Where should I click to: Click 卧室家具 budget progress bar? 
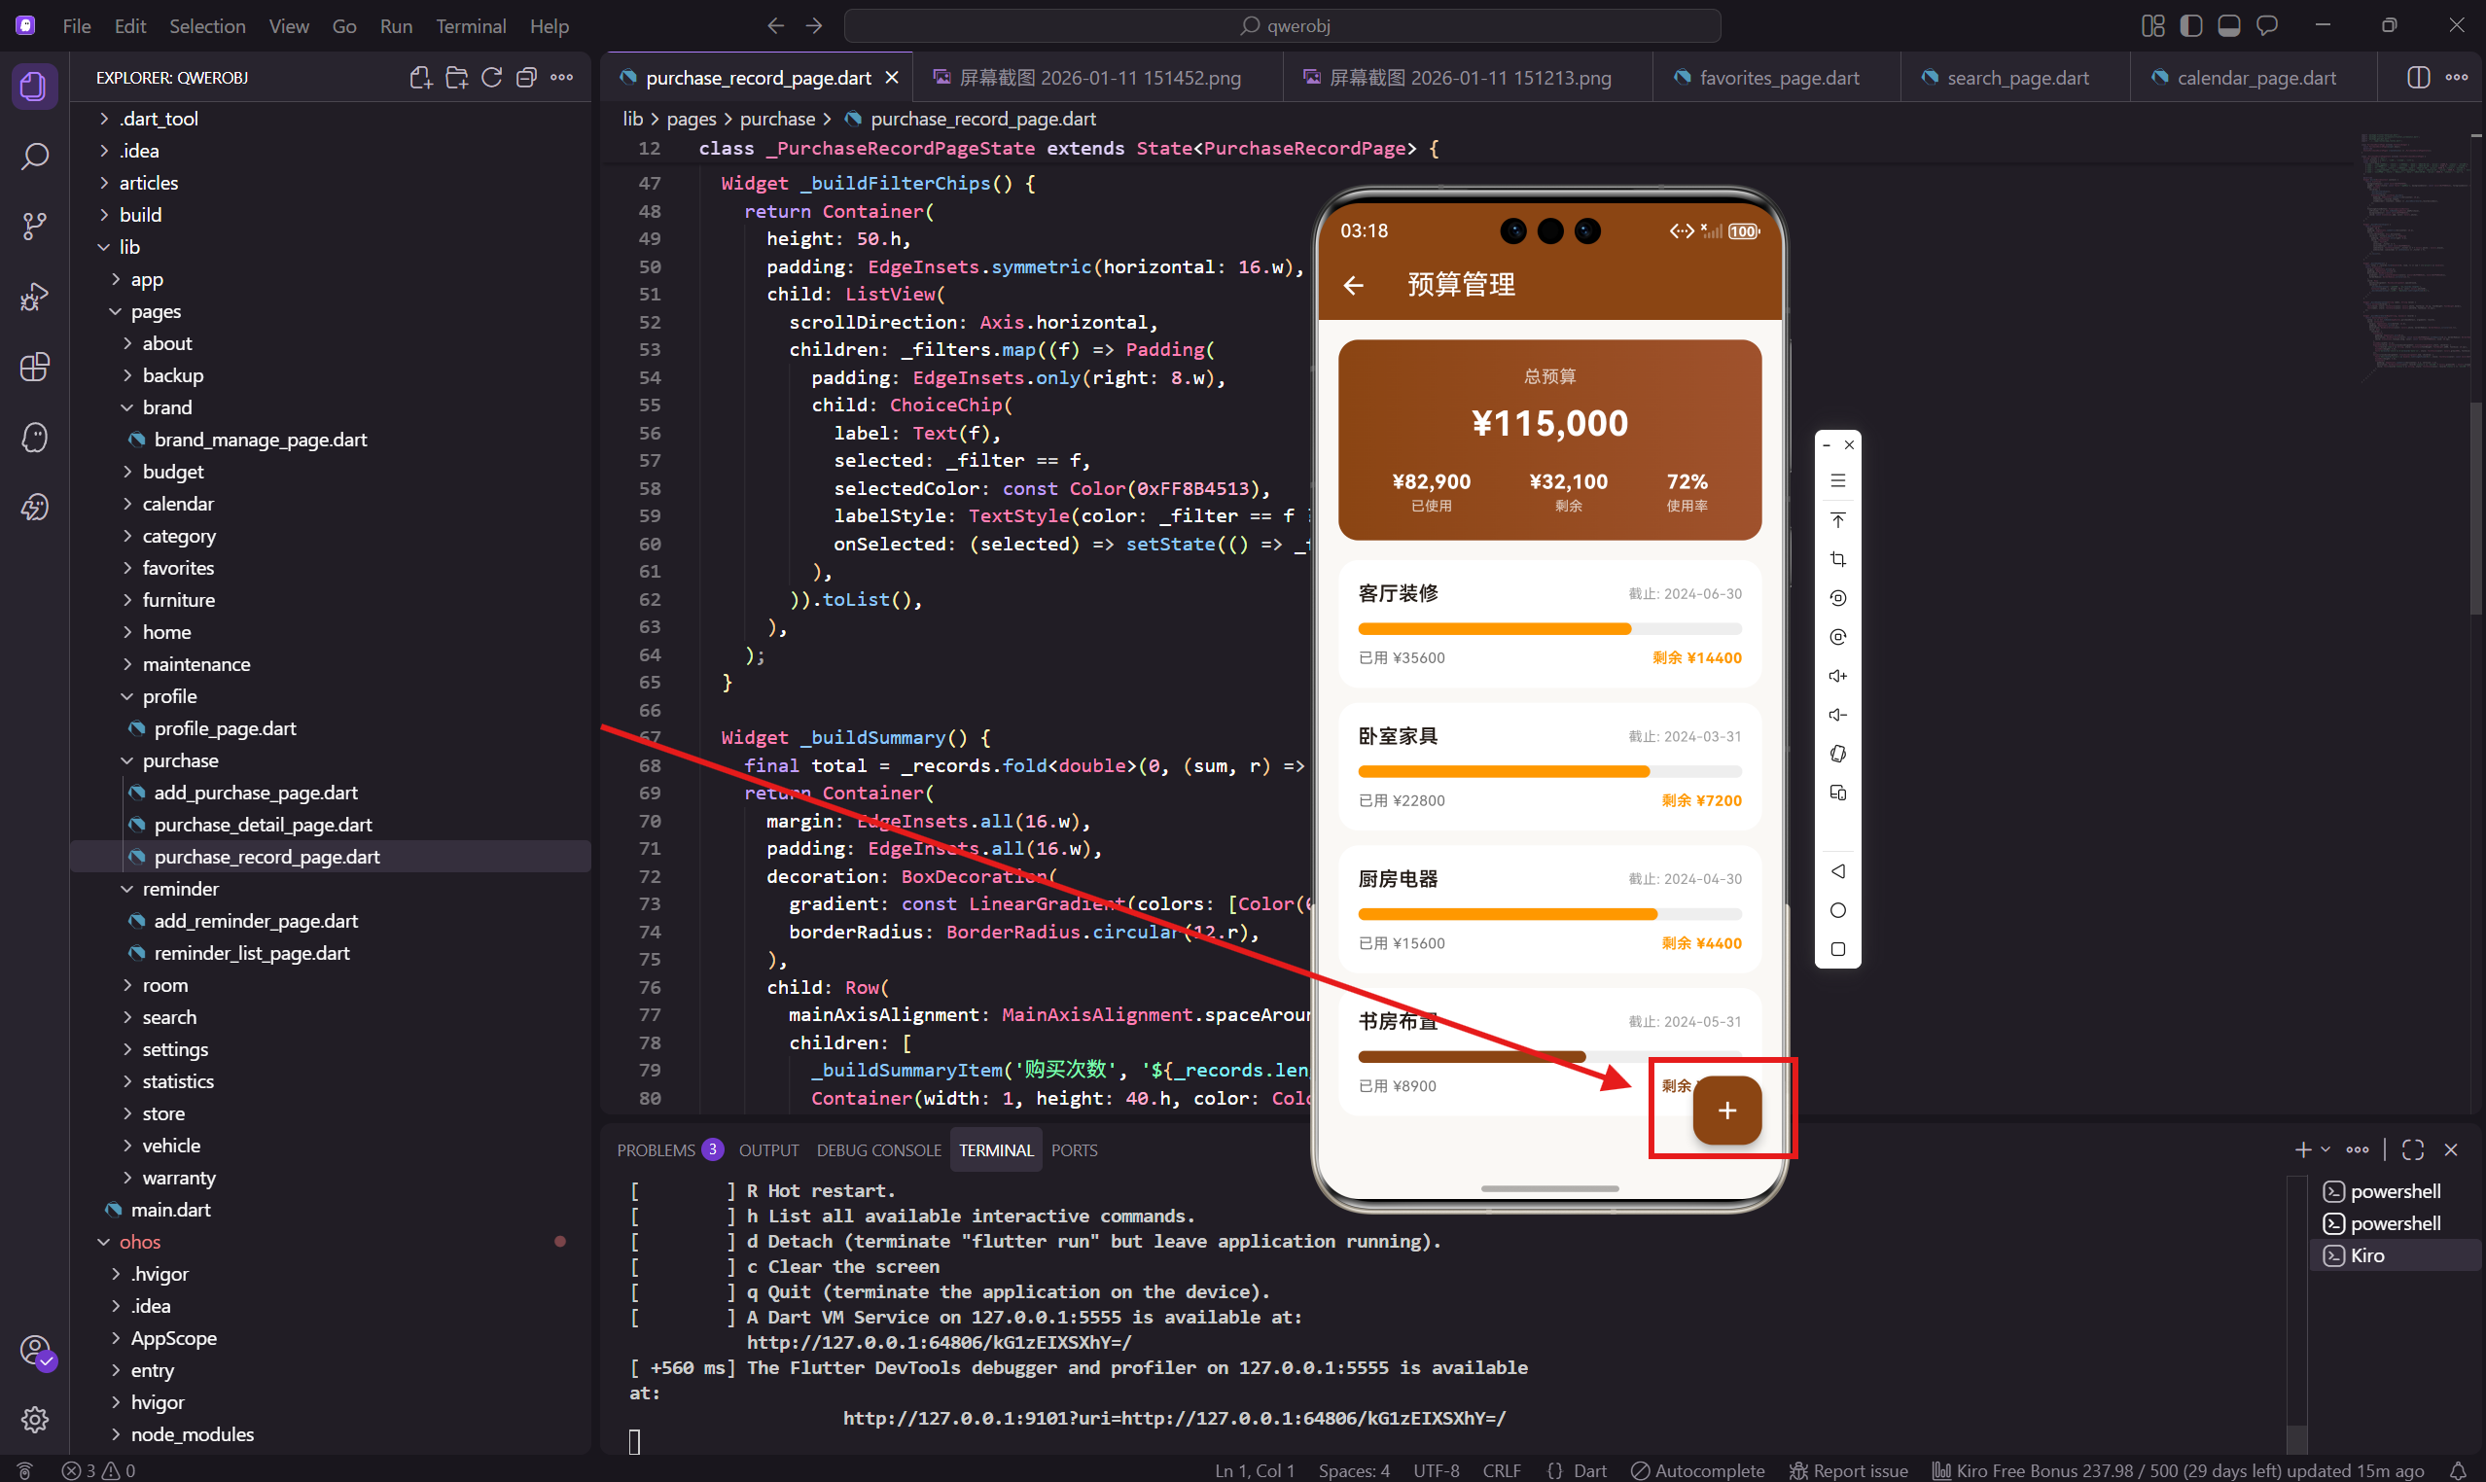tap(1549, 771)
